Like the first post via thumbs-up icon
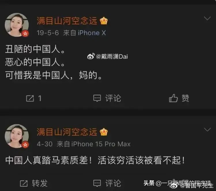This screenshot has height=191, width=216. (x=173, y=98)
